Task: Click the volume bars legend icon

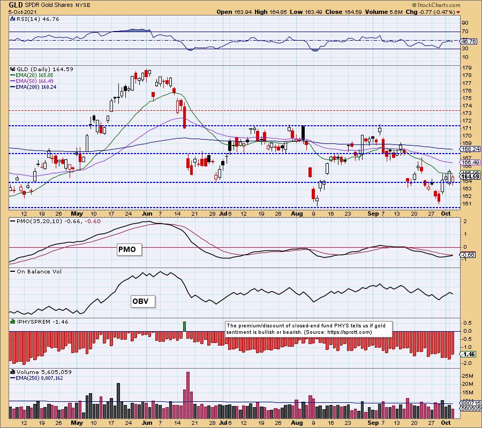Action: tap(13, 371)
